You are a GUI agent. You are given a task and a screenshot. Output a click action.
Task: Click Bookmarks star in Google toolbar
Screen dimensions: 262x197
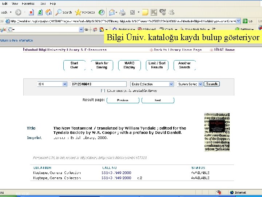click(x=124, y=29)
